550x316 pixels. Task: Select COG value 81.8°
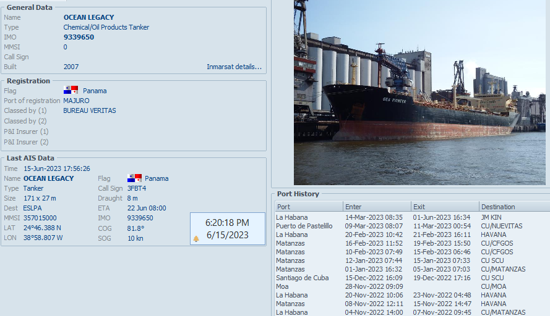135,228
